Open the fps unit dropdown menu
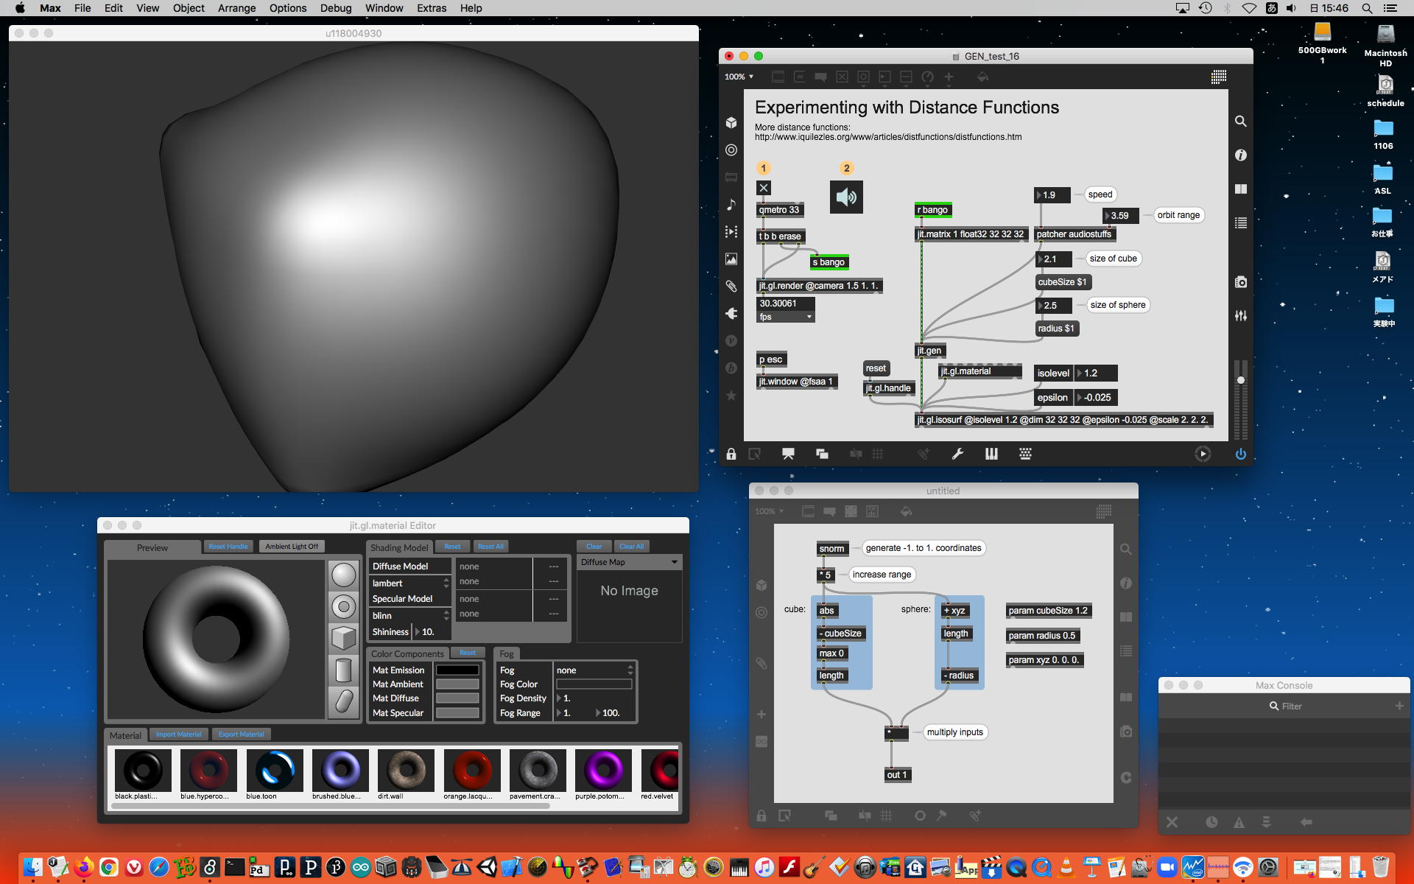This screenshot has height=884, width=1414. pos(786,317)
